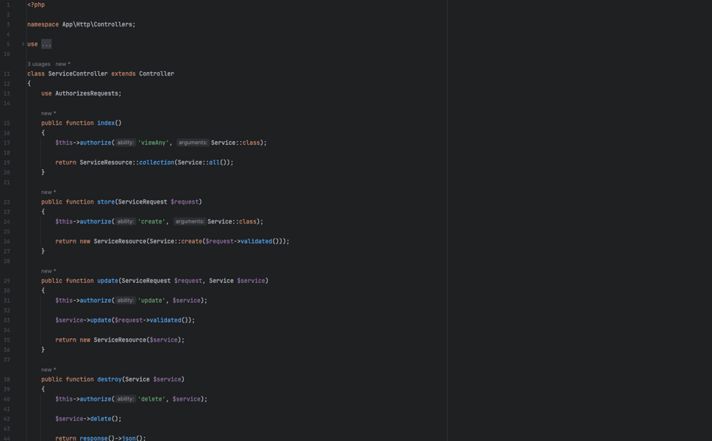Click the 'update' function name in its declaration
The width and height of the screenshot is (712, 441).
(107, 281)
